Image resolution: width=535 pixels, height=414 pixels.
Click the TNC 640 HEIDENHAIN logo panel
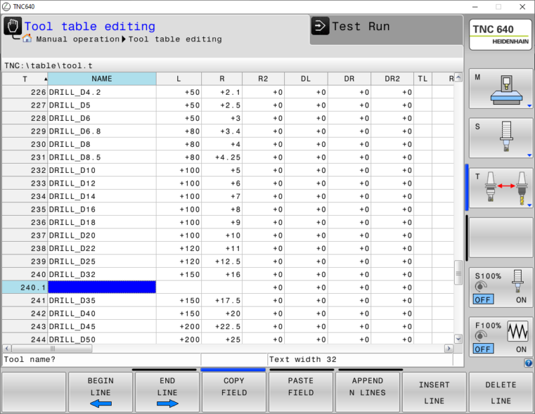tap(500, 35)
